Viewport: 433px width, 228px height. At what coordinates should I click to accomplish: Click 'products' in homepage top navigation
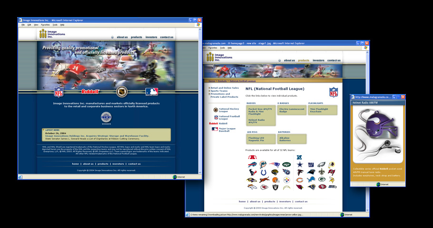[137, 37]
